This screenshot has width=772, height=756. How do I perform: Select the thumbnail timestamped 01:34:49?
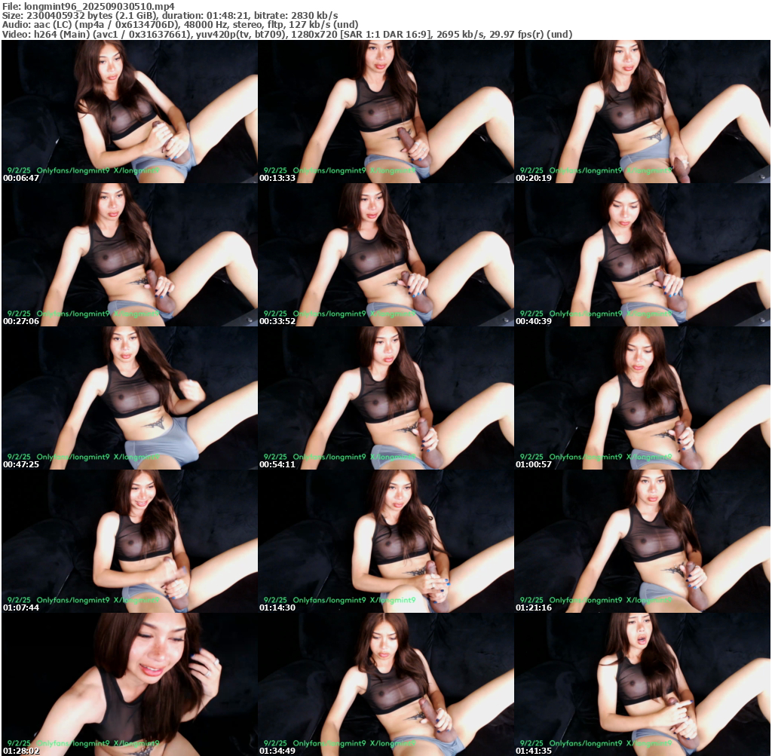coord(385,684)
